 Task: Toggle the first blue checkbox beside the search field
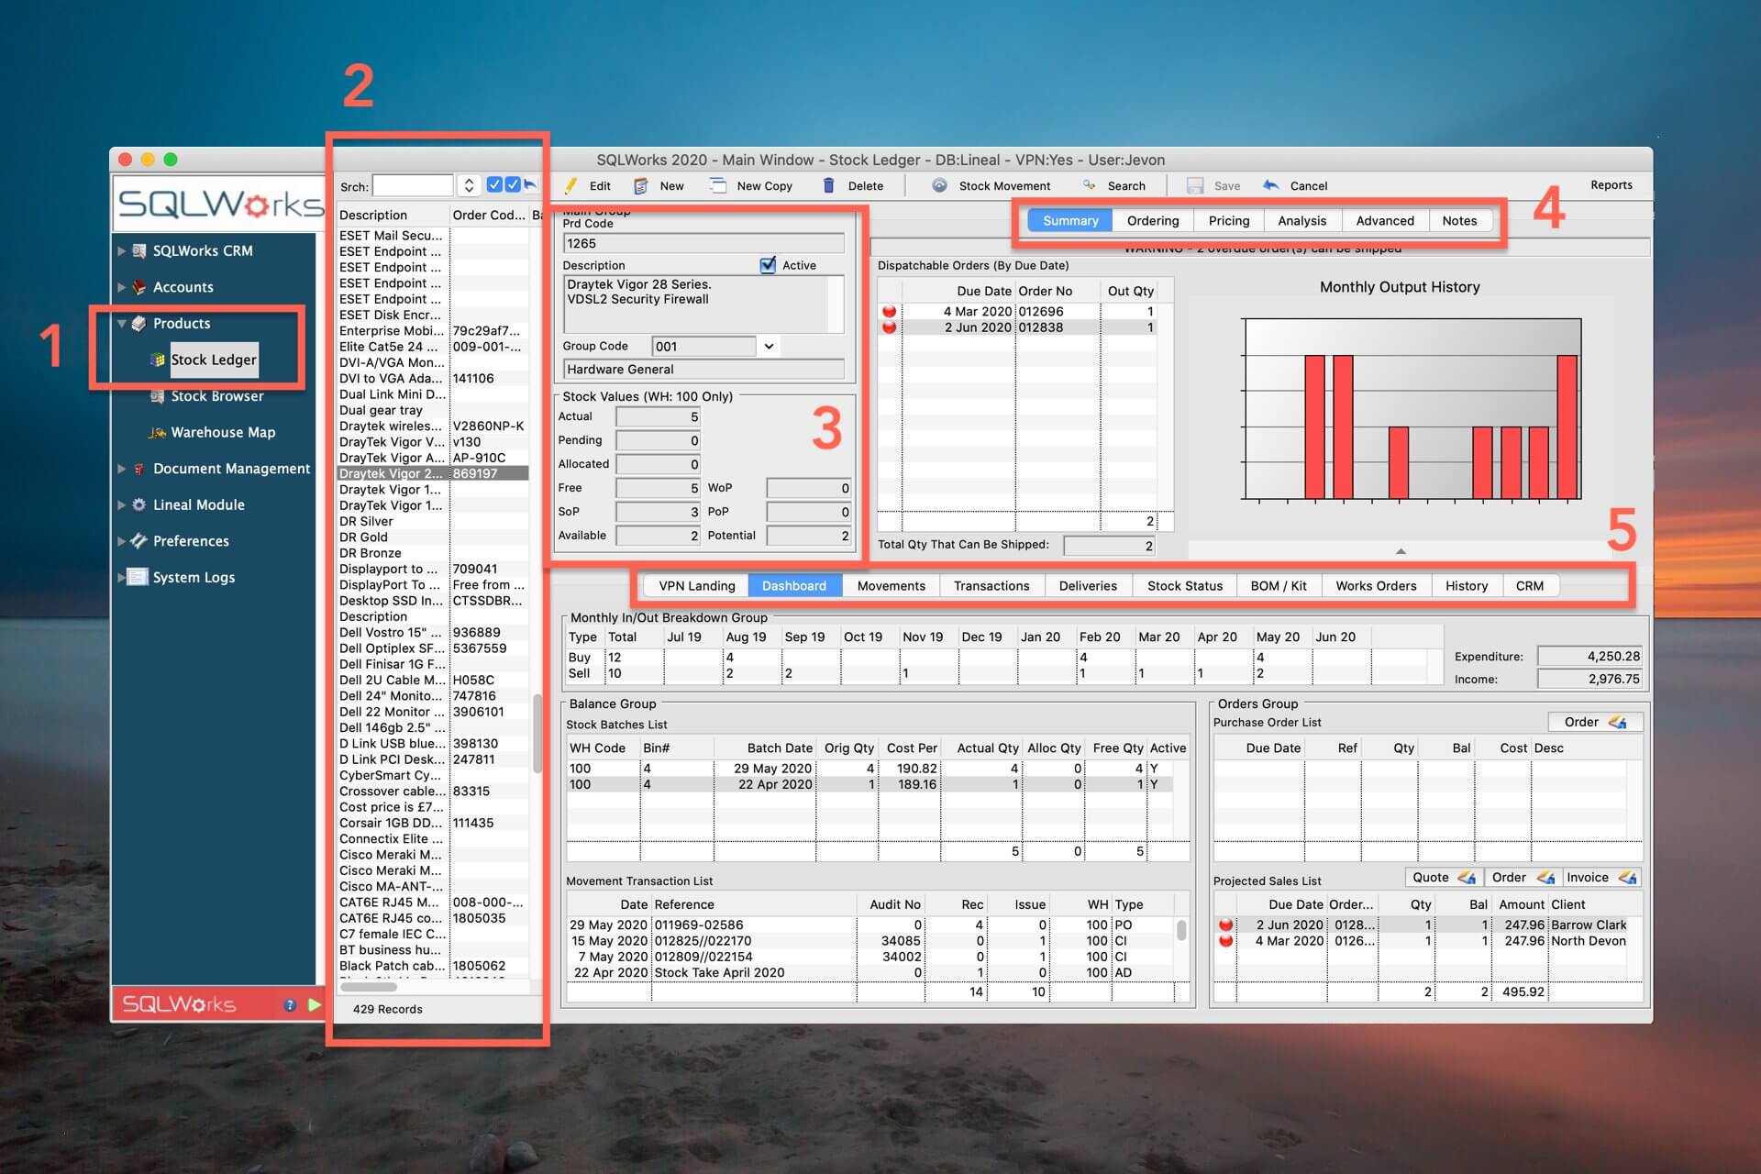click(496, 184)
